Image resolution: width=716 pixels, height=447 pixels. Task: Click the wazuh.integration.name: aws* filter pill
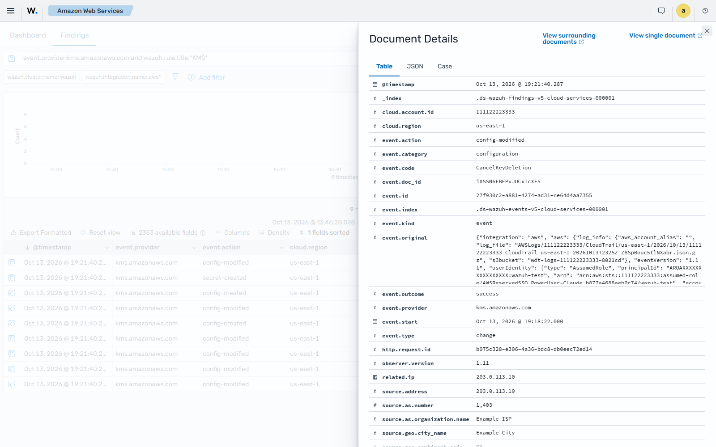[123, 77]
